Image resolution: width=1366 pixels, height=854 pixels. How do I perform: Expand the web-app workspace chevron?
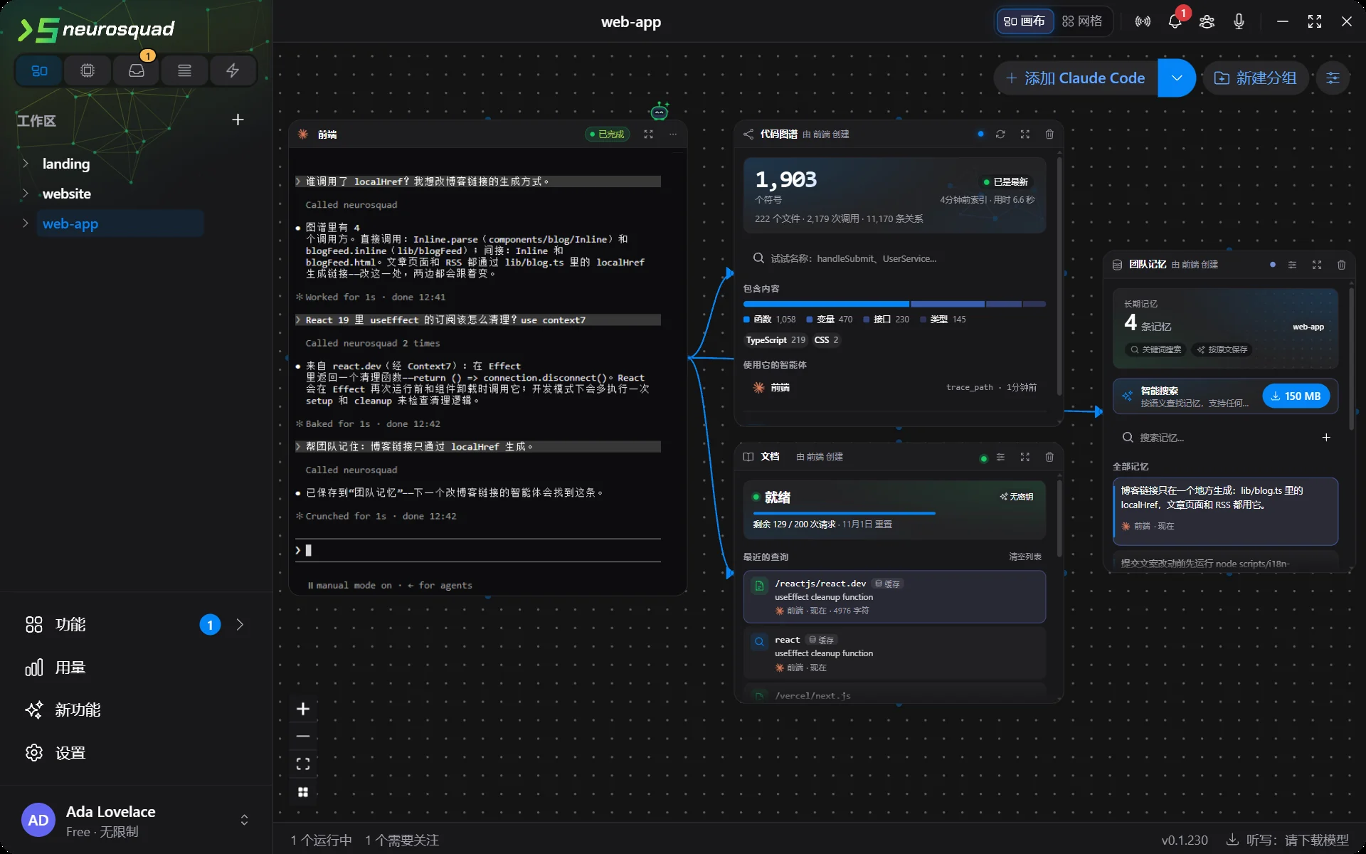[x=26, y=223]
